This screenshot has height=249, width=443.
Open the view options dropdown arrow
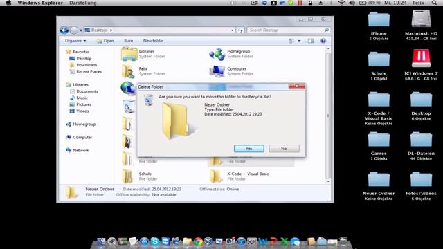(299, 41)
